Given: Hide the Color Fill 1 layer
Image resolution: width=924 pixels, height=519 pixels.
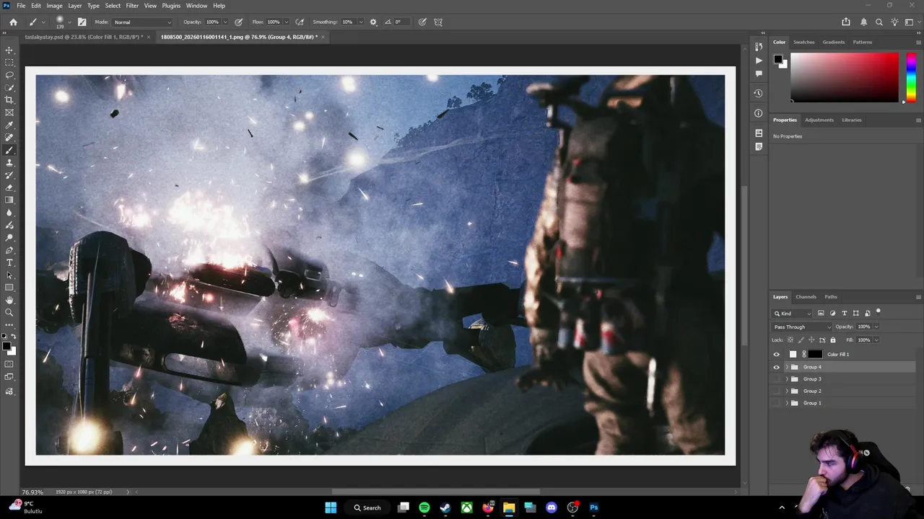Looking at the screenshot, I should [777, 354].
